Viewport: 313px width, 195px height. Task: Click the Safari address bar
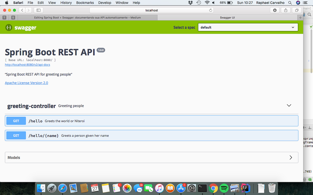(x=151, y=10)
